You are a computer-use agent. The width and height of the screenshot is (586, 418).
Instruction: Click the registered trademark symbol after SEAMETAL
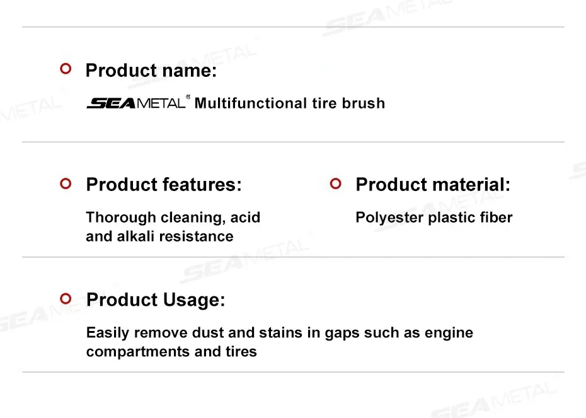[x=188, y=97]
